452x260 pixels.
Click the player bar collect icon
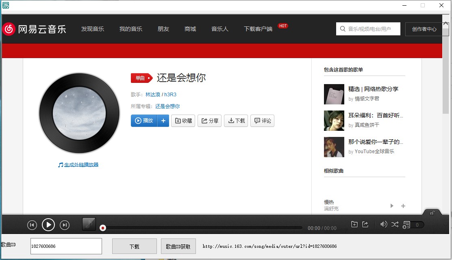point(354,224)
